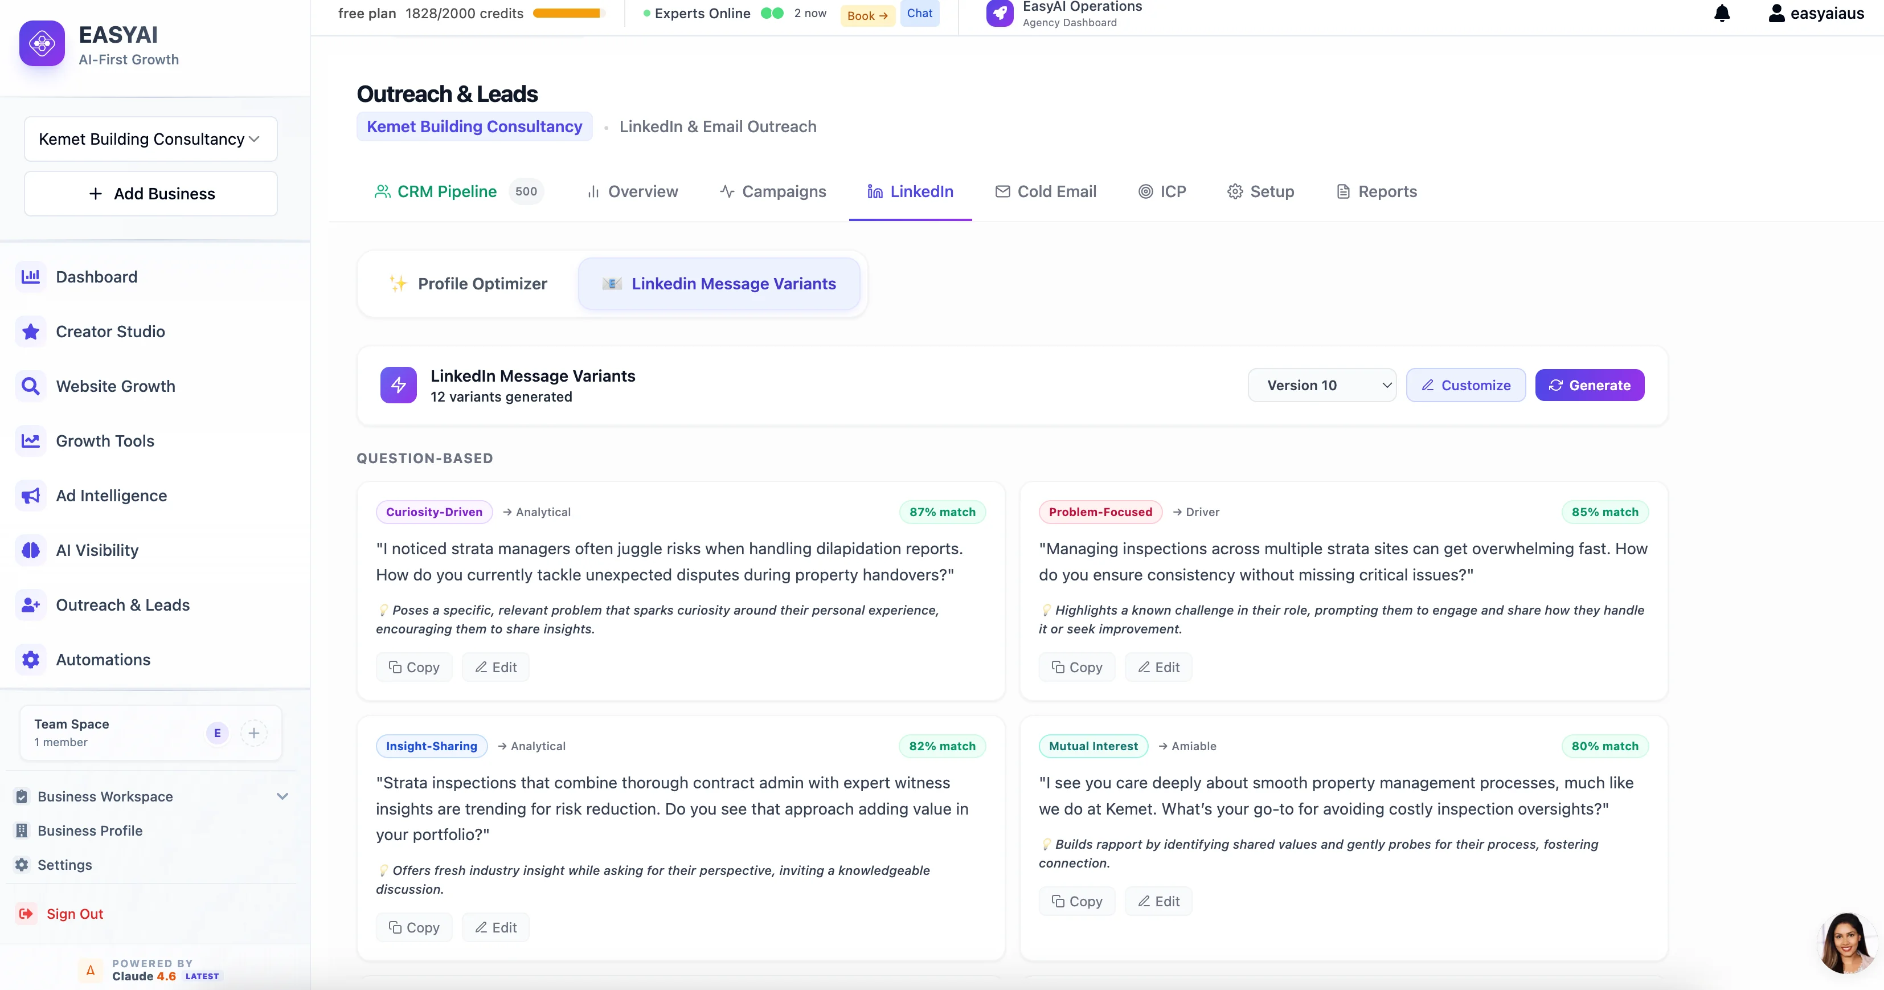Image resolution: width=1884 pixels, height=990 pixels.
Task: Click the credits progress bar
Action: (568, 13)
